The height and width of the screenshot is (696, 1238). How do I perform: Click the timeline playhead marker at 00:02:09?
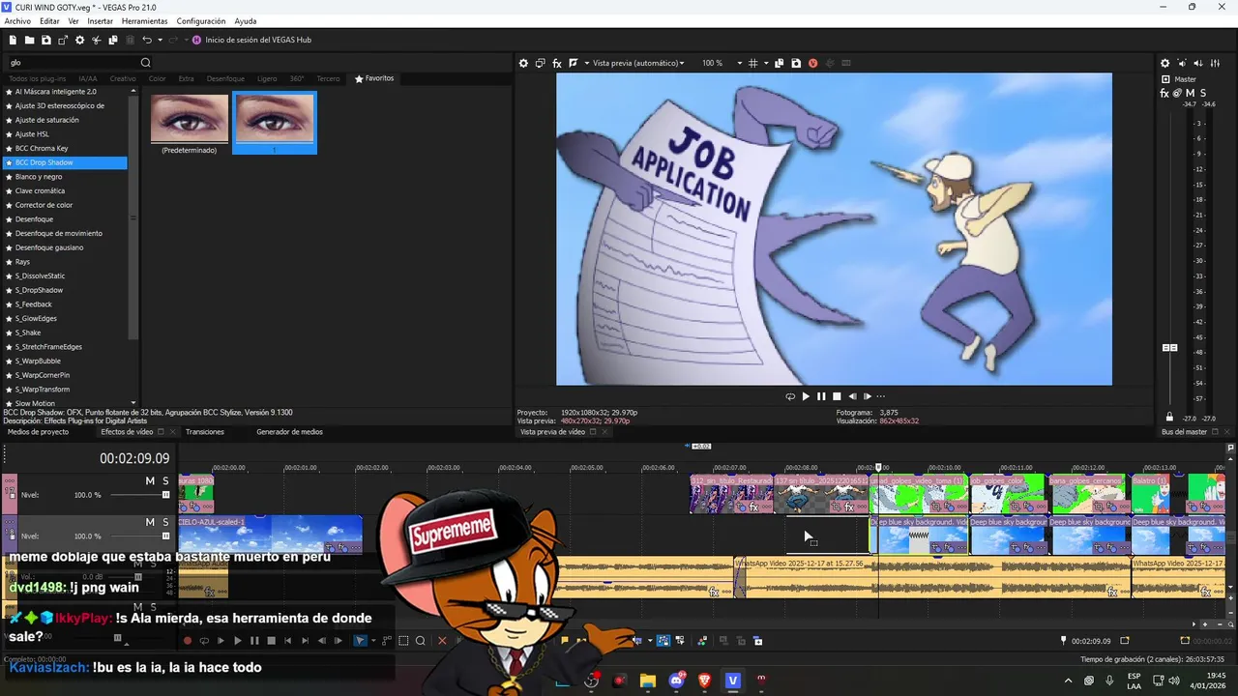click(x=878, y=468)
